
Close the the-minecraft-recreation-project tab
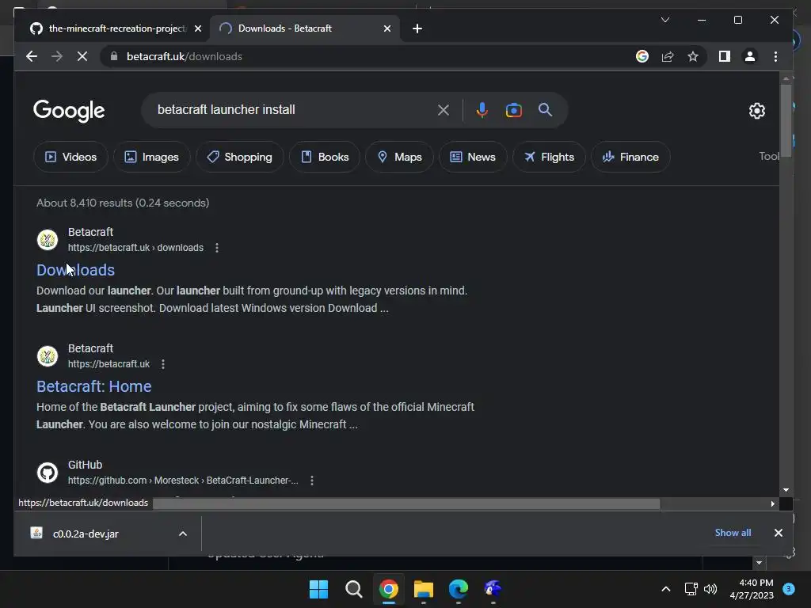coord(197,28)
